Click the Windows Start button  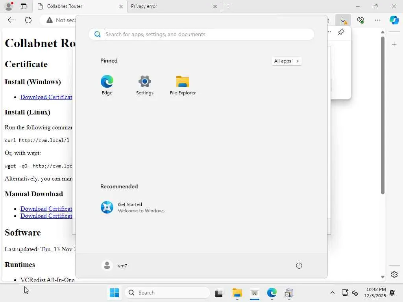(x=114, y=293)
